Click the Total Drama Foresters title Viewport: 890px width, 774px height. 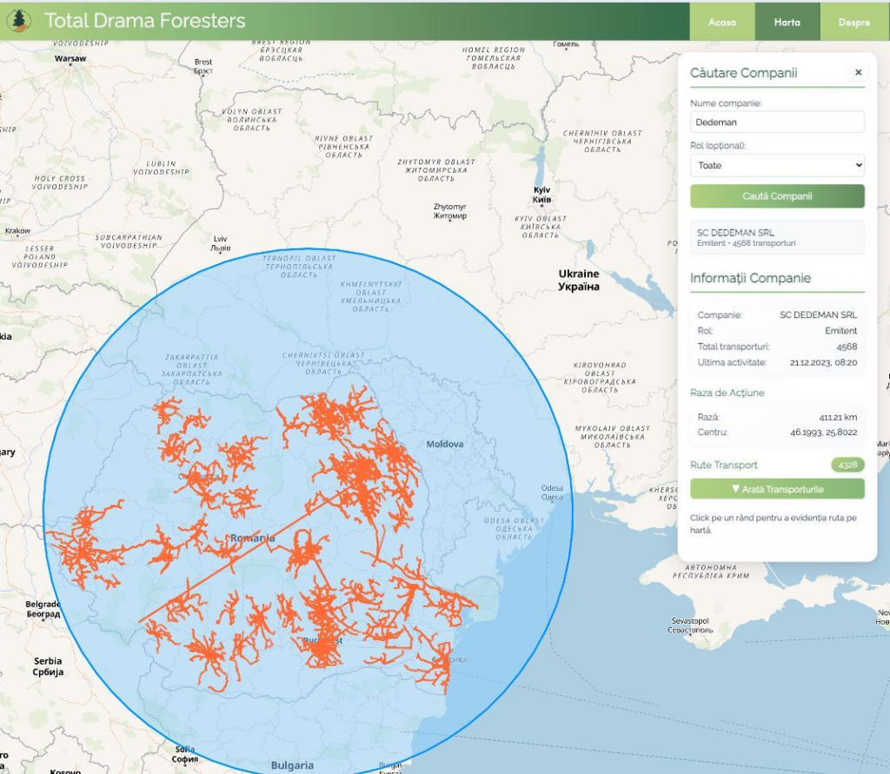pyautogui.click(x=144, y=21)
